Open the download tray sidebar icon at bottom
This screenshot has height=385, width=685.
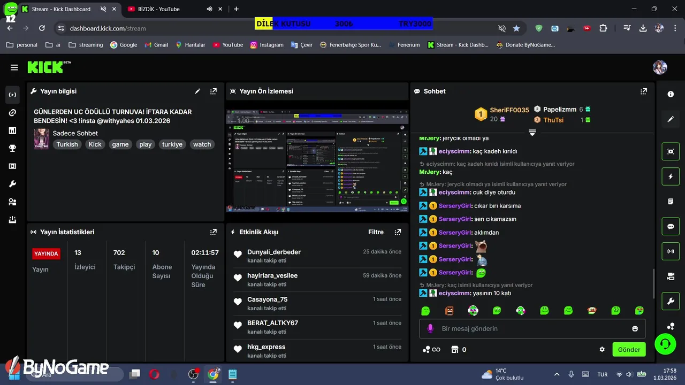(12, 220)
